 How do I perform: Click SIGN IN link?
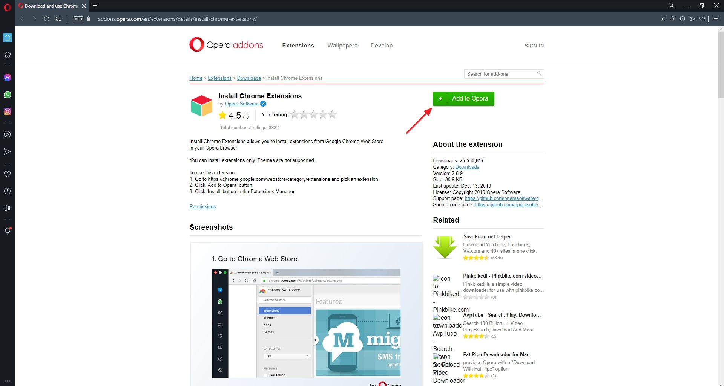(534, 46)
